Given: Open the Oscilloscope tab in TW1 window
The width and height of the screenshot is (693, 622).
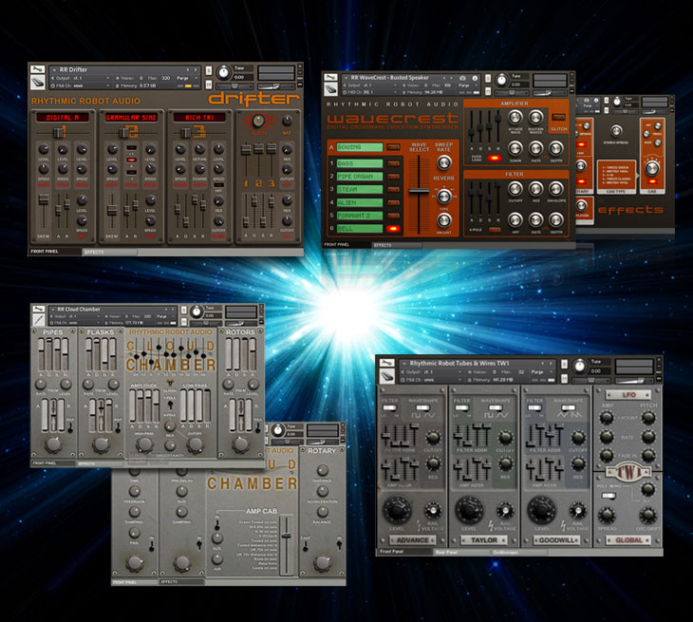Looking at the screenshot, I should [518, 552].
